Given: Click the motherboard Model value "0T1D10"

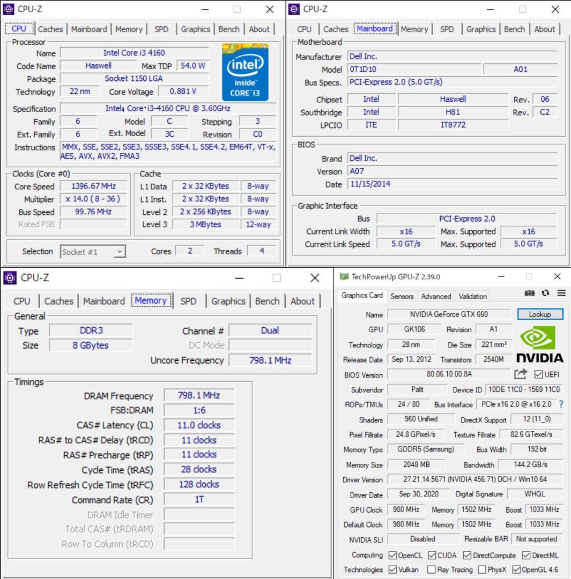Looking at the screenshot, I should coord(414,69).
